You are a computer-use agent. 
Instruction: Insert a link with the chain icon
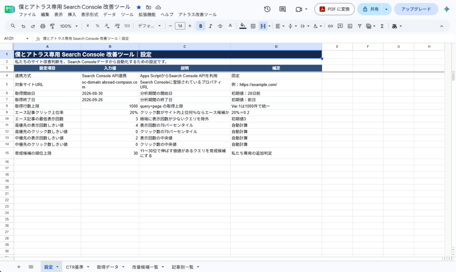330,26
